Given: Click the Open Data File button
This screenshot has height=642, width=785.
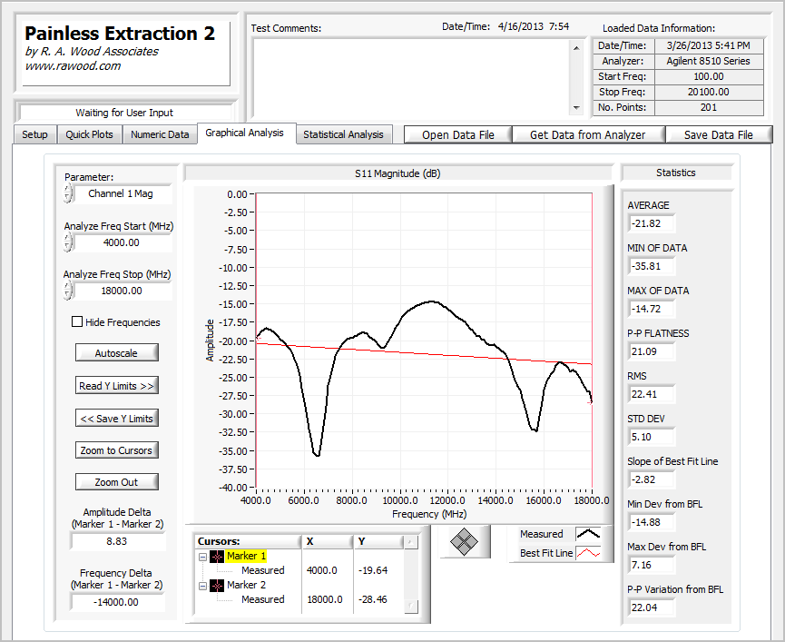Looking at the screenshot, I should pyautogui.click(x=458, y=134).
